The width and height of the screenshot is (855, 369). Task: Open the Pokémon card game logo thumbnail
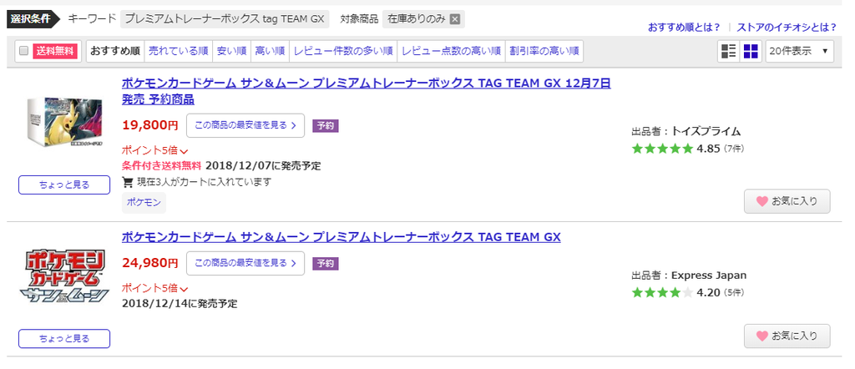pyautogui.click(x=64, y=277)
